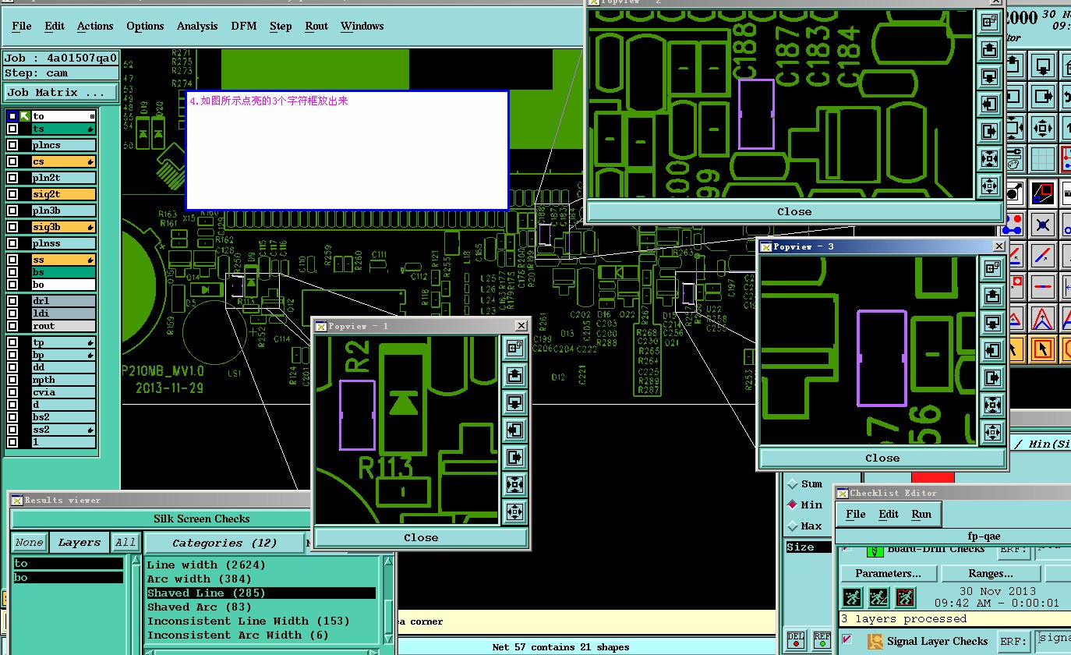Click pan-right icon in Popview 2
This screenshot has height=655, width=1071.
pyautogui.click(x=990, y=131)
